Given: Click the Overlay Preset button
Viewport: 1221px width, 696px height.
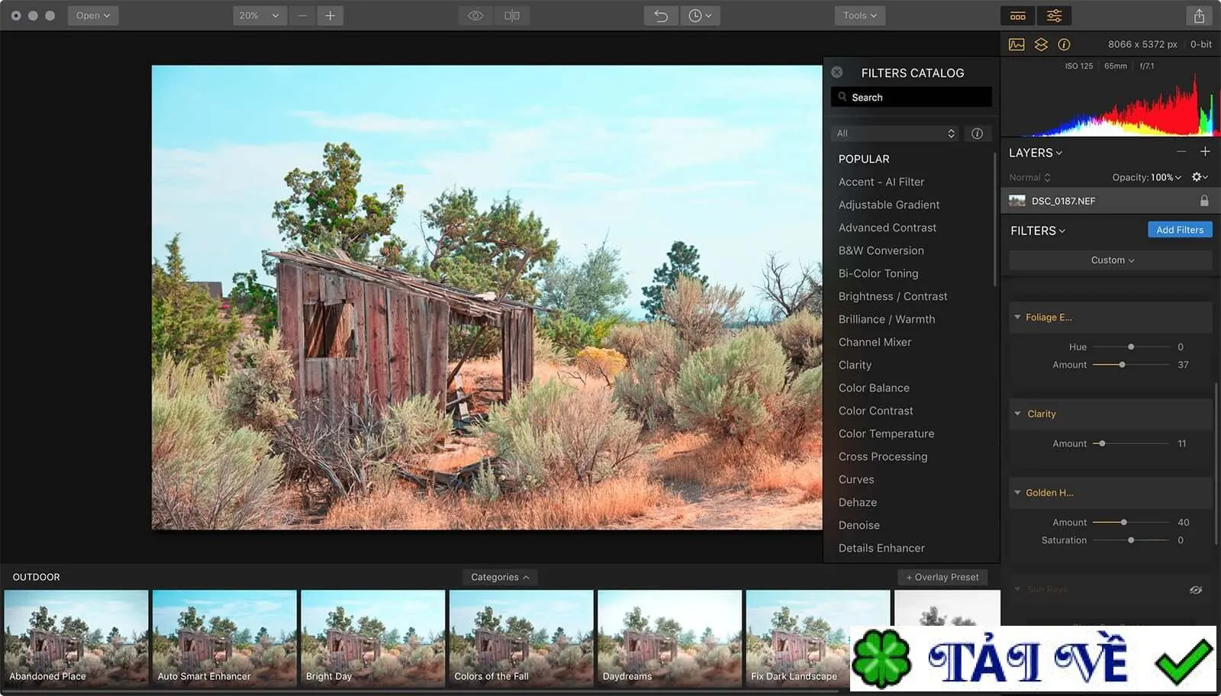Looking at the screenshot, I should click(x=942, y=577).
